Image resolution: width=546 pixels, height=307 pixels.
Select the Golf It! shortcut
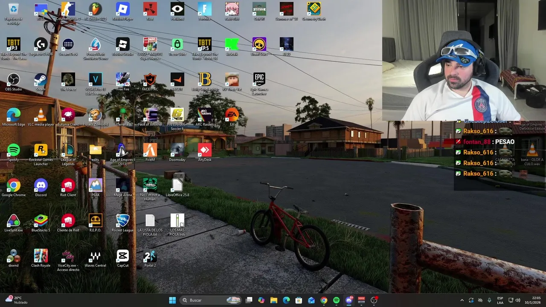259,12
